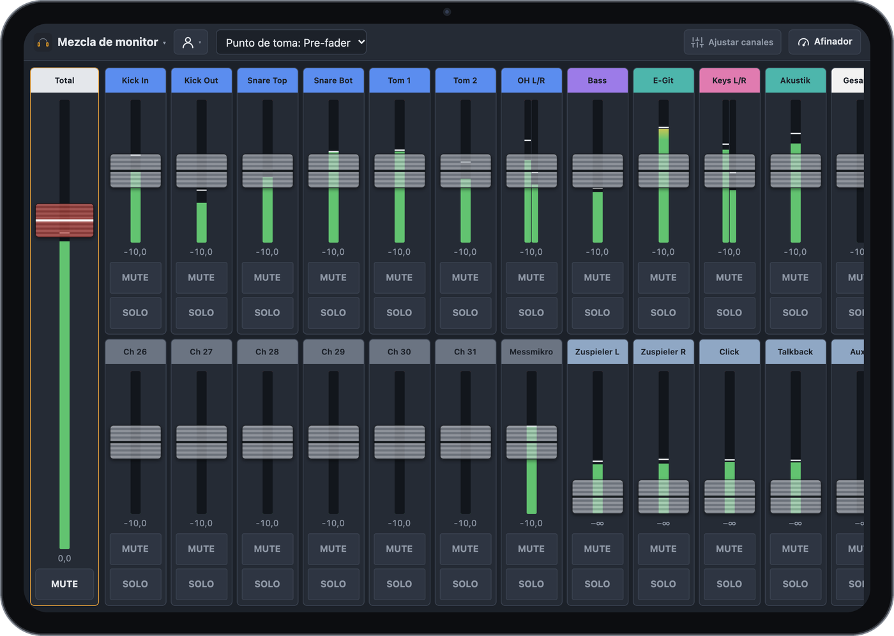The width and height of the screenshot is (894, 636).
Task: Click the Zuspieler L level value −∞
Action: coord(597,523)
